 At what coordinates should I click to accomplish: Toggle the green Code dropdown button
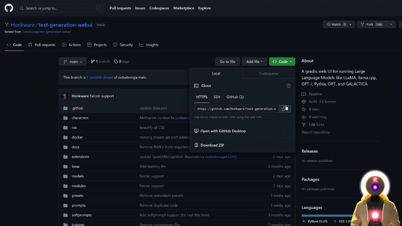(282, 62)
